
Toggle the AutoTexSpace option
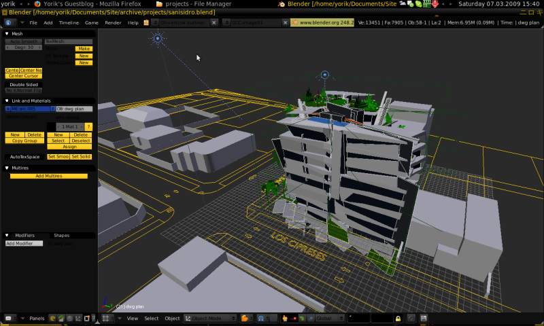click(25, 157)
